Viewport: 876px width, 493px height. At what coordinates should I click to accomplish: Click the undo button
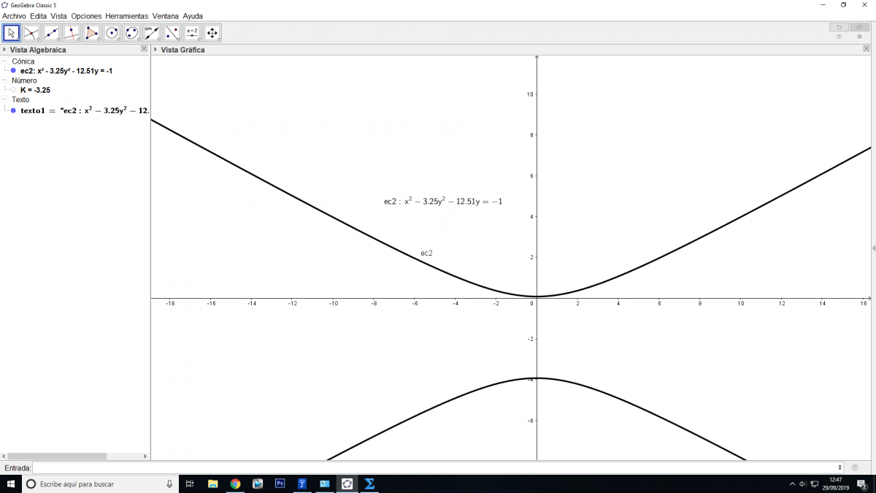point(839,27)
